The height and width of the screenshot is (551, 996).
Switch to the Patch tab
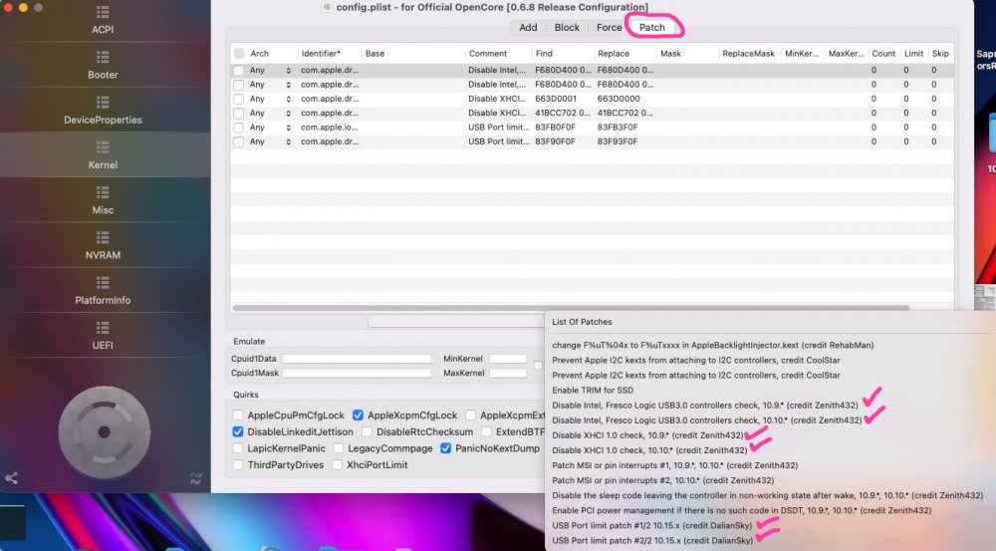(651, 27)
